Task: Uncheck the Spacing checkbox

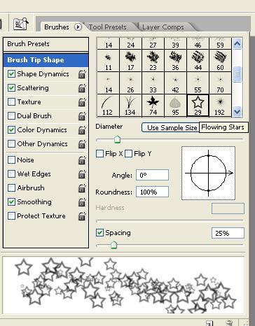Action: click(100, 233)
